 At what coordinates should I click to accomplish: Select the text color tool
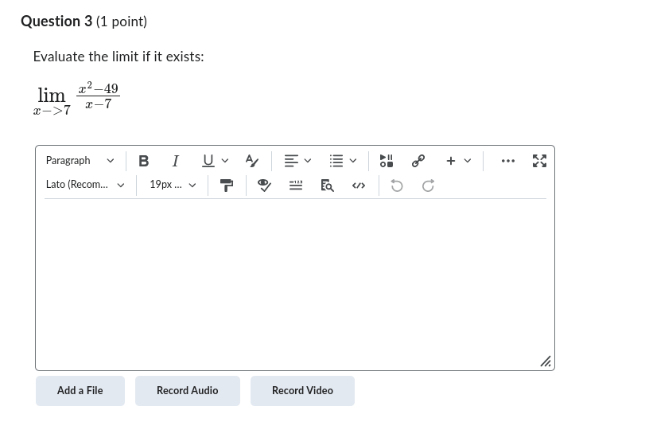point(251,161)
